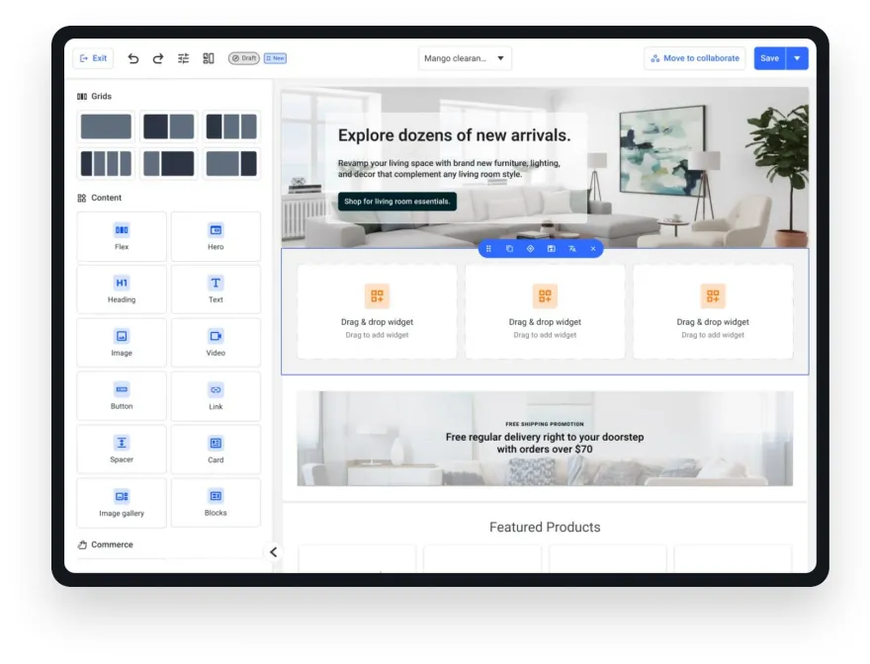Select the narrow-left wide-right grid
The width and height of the screenshot is (870, 664).
click(169, 164)
